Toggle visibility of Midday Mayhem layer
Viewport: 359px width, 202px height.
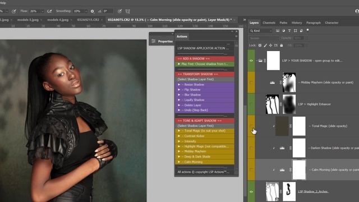tap(251, 82)
